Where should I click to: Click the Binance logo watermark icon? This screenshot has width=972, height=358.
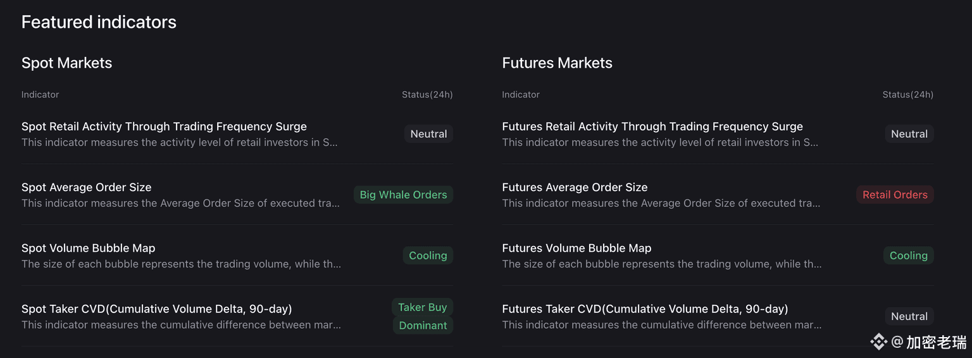tap(878, 342)
